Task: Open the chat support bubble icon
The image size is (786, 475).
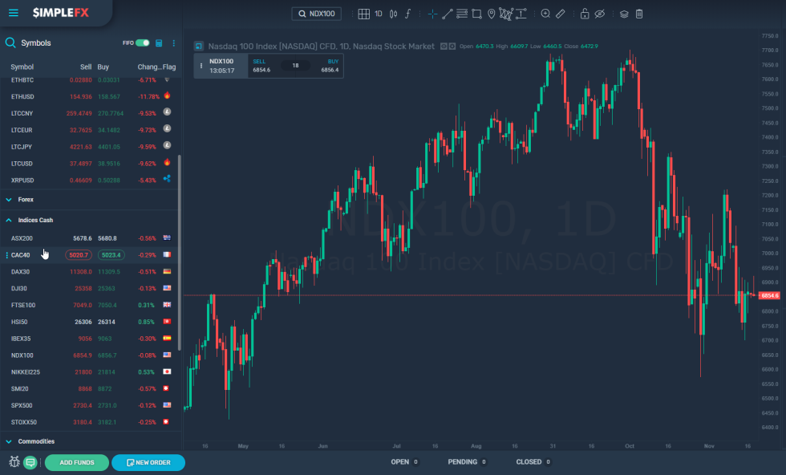Action: pyautogui.click(x=30, y=462)
